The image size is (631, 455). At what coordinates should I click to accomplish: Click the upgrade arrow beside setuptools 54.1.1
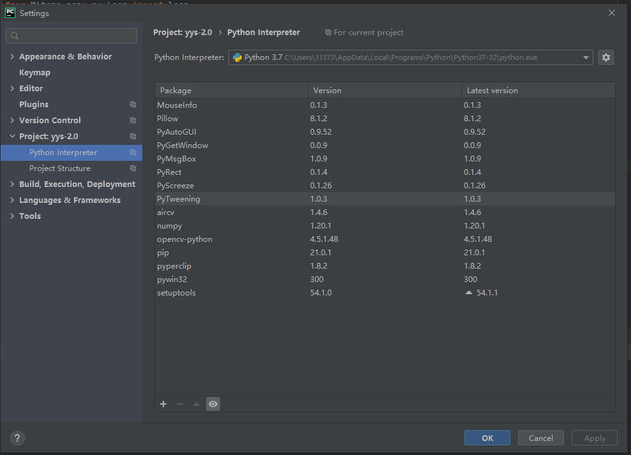click(468, 293)
